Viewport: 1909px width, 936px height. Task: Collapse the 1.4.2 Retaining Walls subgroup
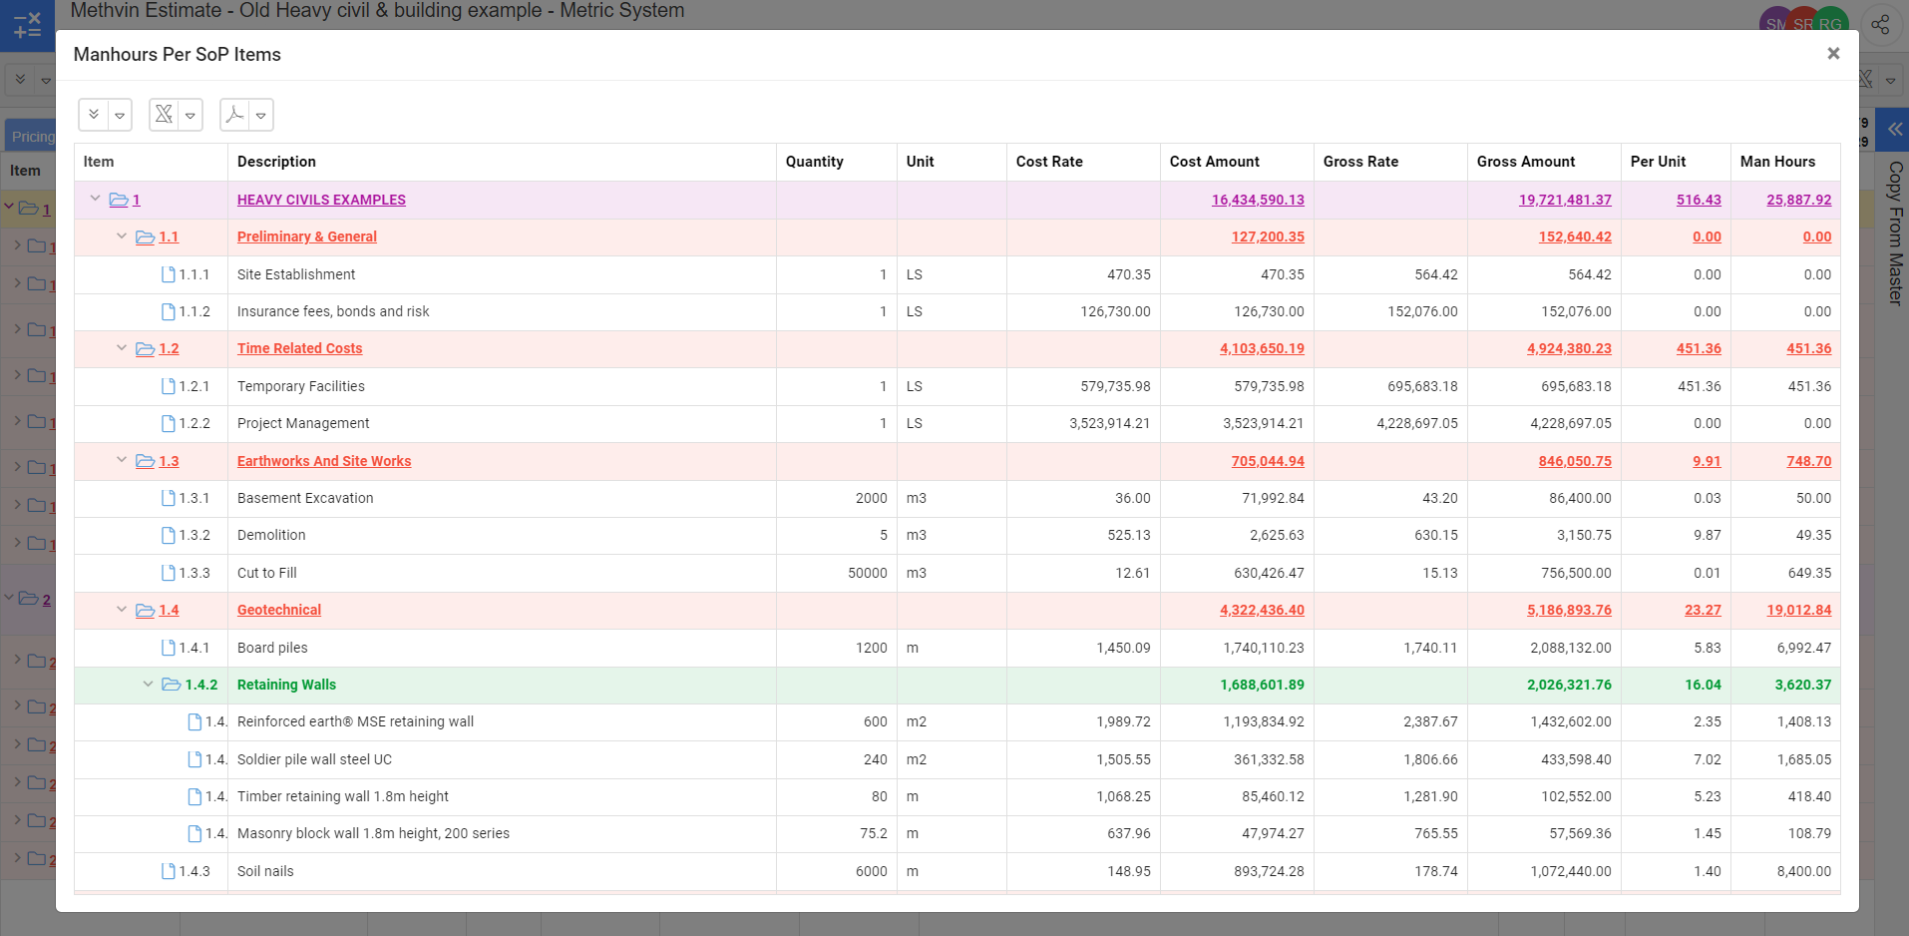(x=148, y=685)
